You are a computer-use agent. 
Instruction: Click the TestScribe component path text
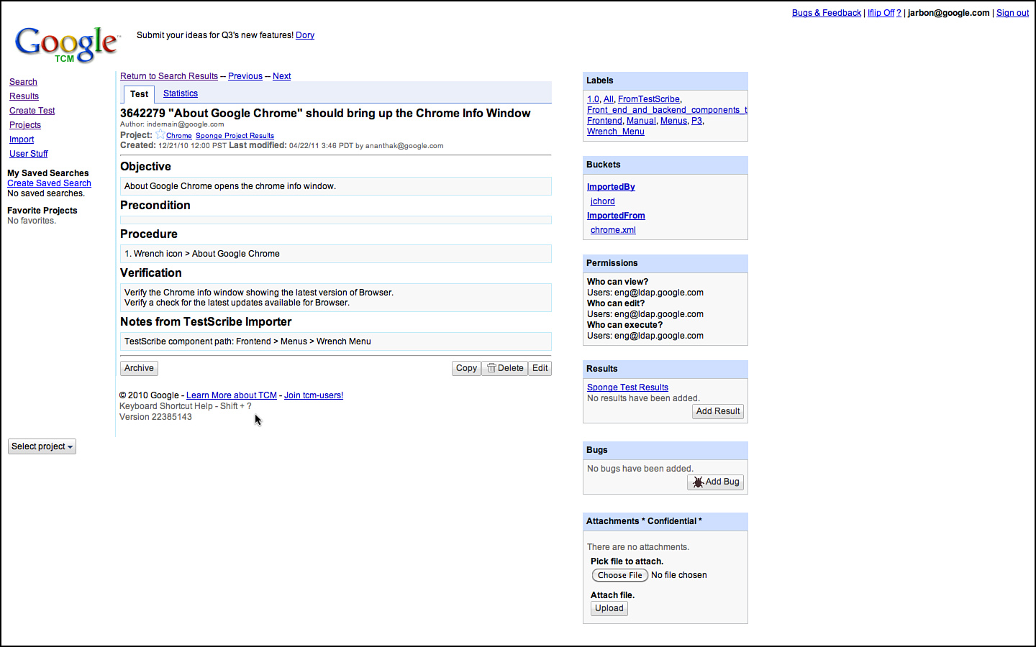[247, 341]
